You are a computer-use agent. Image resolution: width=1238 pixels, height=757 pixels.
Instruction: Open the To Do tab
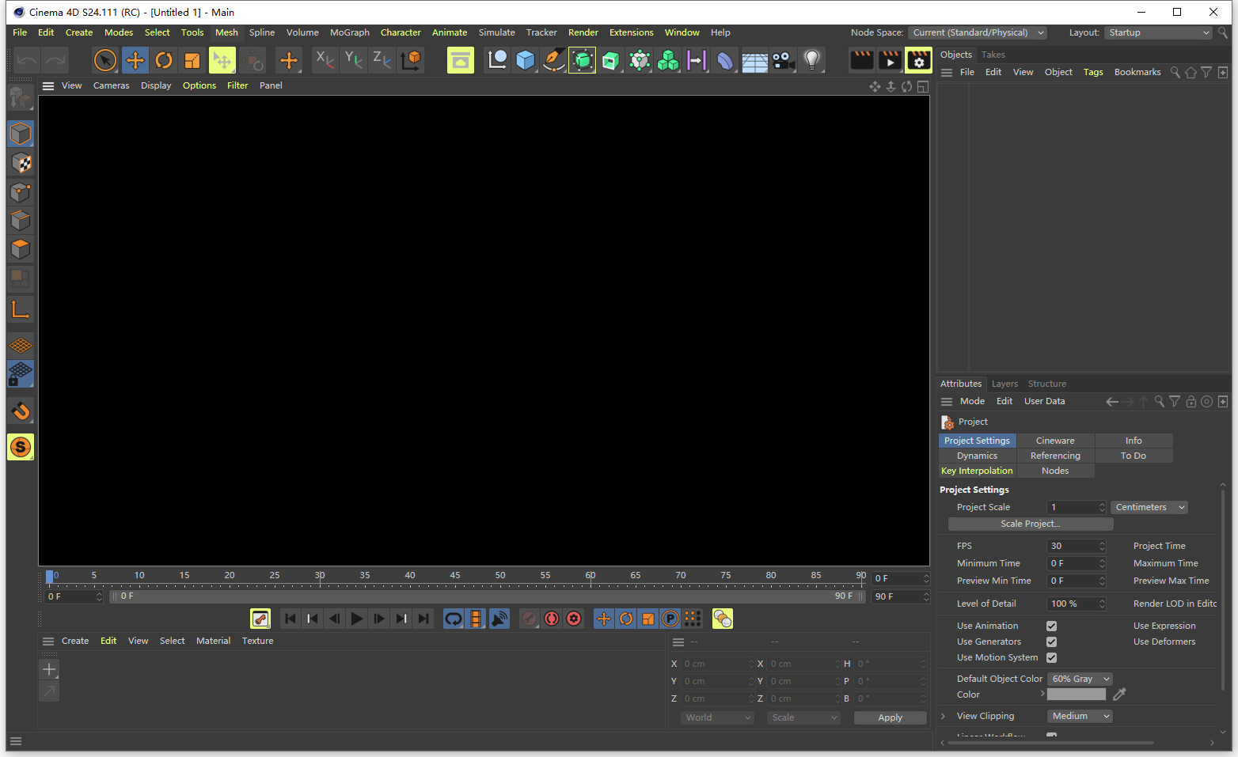(1134, 456)
